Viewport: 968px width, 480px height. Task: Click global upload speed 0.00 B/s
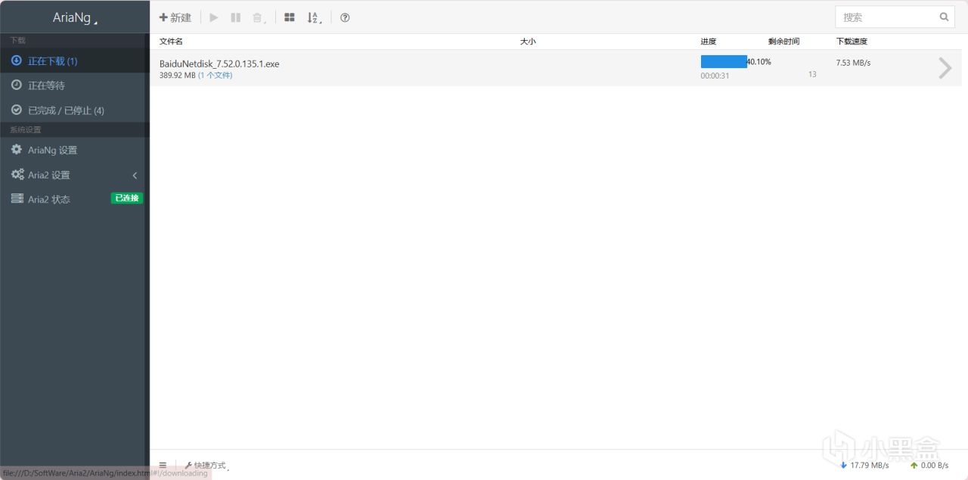(x=929, y=465)
